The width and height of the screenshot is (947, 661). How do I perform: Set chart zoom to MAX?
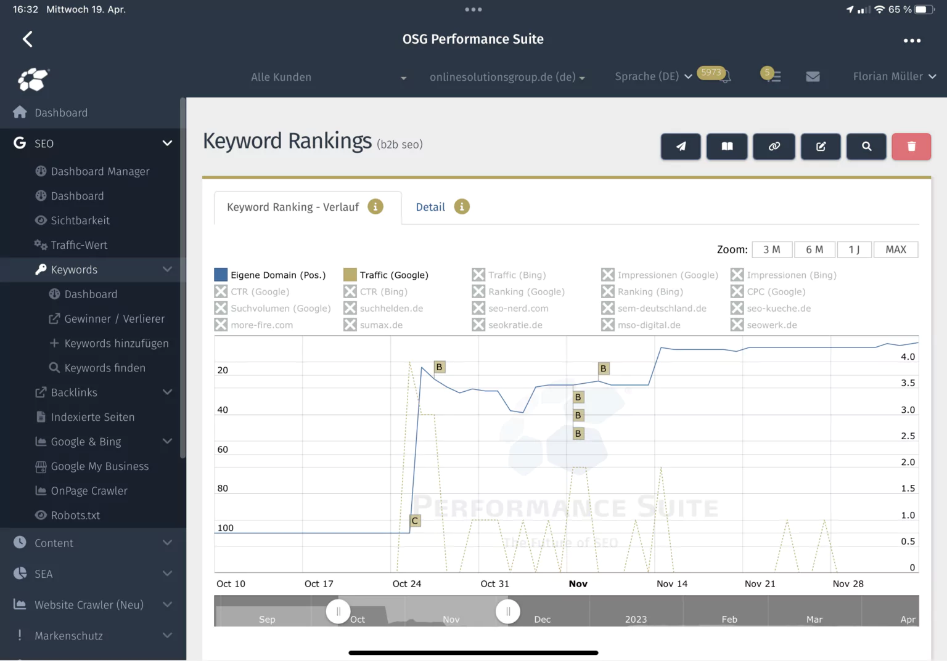(895, 249)
